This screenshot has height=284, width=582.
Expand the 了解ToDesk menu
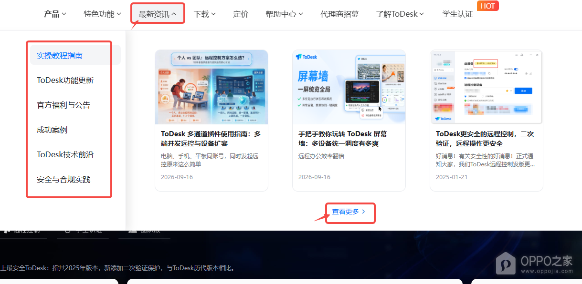click(400, 14)
